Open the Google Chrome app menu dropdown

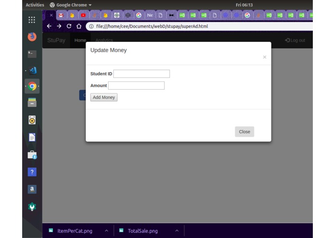70,5
